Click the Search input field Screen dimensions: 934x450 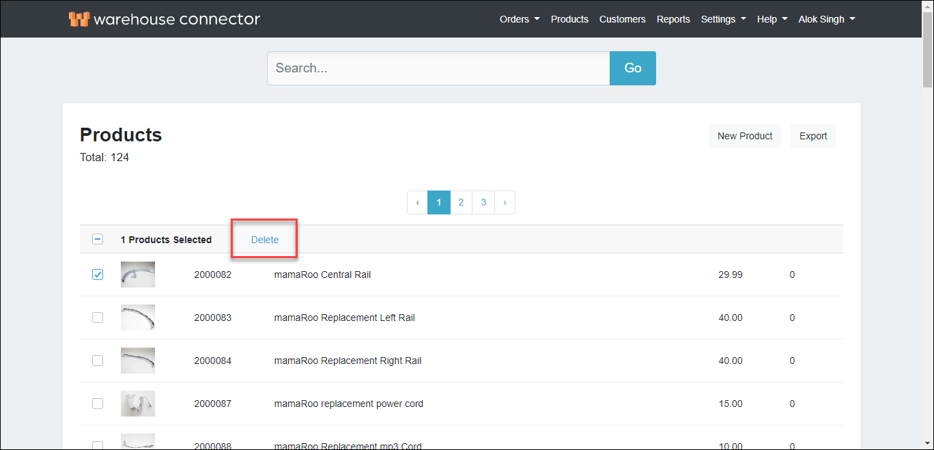(438, 68)
